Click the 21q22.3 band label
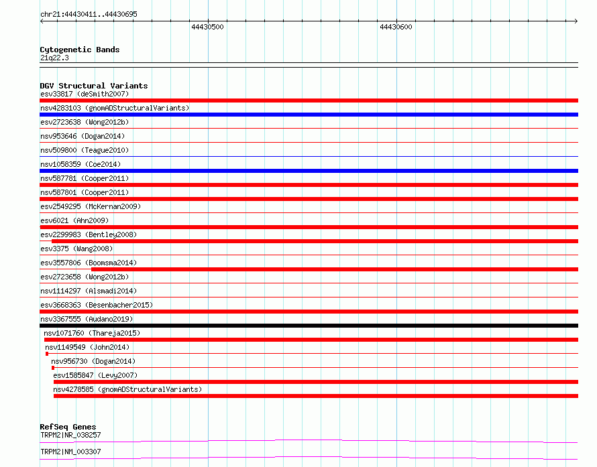This screenshot has width=597, height=467. (54, 58)
